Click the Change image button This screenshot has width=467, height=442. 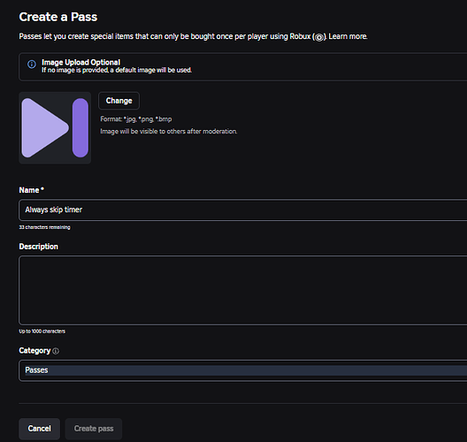(119, 101)
